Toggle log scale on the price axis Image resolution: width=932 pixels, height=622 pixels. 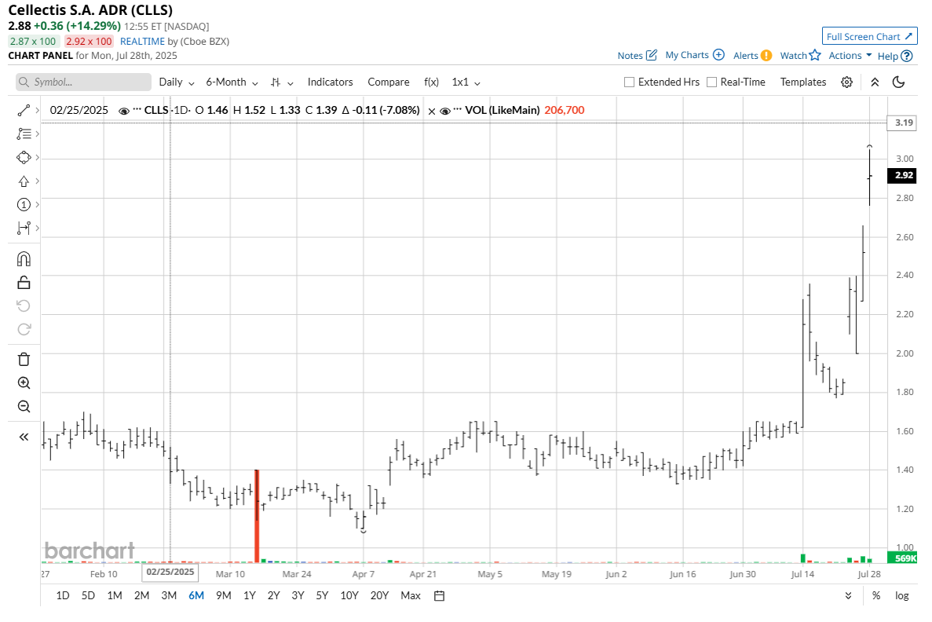(901, 596)
